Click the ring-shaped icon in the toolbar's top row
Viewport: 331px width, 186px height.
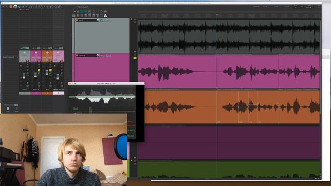coord(101,11)
